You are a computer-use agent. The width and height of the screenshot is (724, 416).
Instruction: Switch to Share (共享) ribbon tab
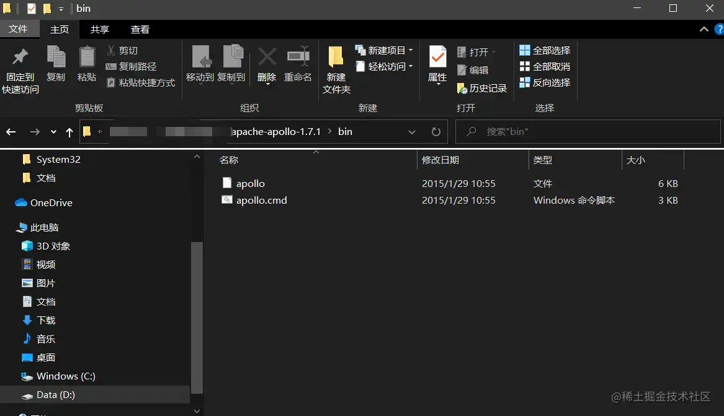99,30
